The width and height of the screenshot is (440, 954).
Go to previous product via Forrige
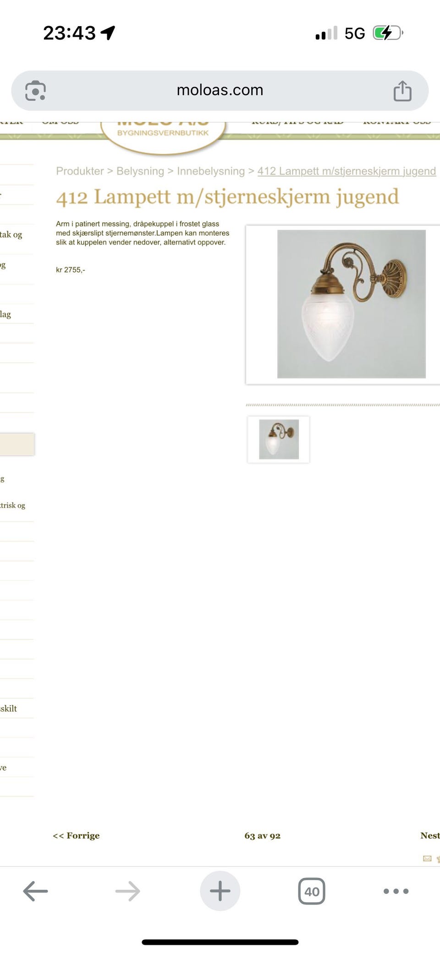[x=76, y=835]
